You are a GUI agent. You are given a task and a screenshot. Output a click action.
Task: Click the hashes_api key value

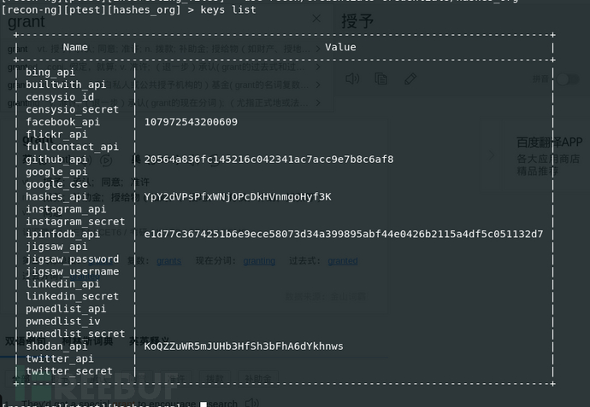pos(237,197)
